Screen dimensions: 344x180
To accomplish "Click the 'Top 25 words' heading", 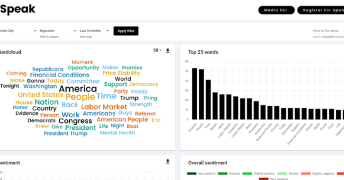I will click(203, 52).
